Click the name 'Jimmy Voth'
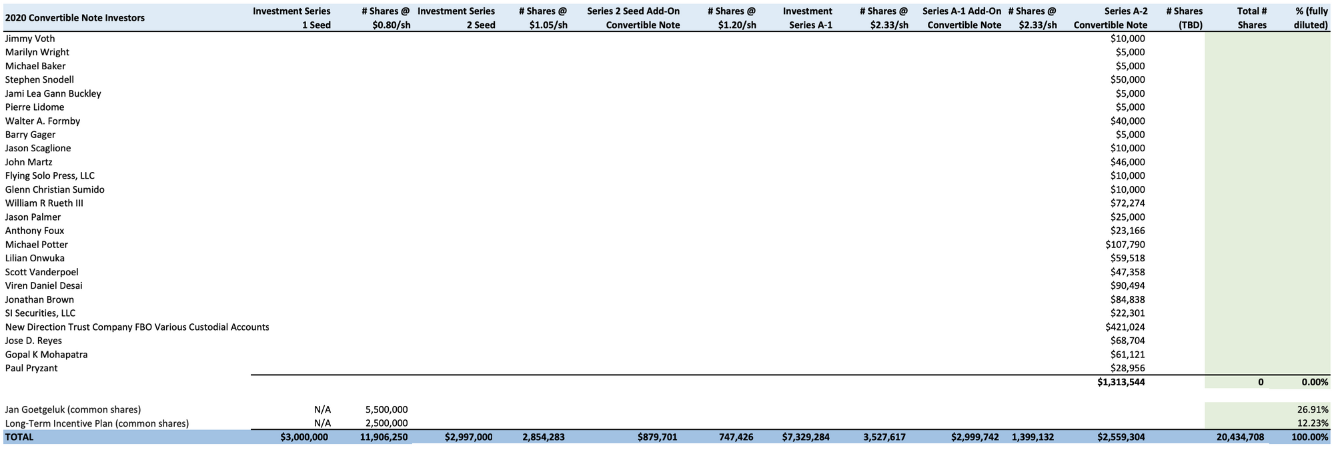The height and width of the screenshot is (450, 1334). click(30, 39)
